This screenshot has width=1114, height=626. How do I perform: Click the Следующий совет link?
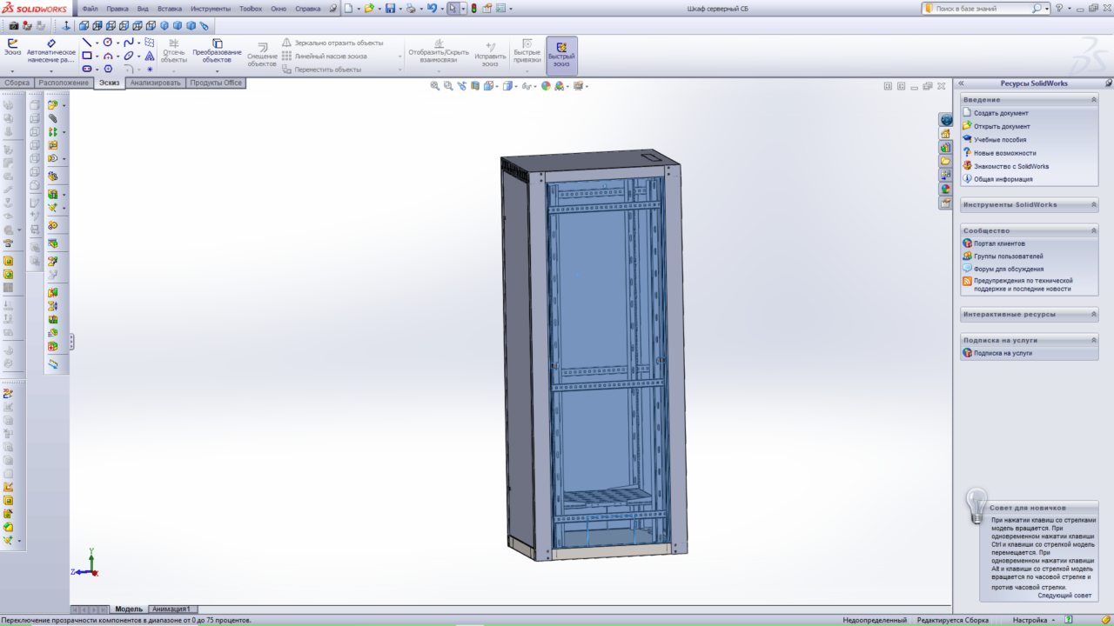1064,596
